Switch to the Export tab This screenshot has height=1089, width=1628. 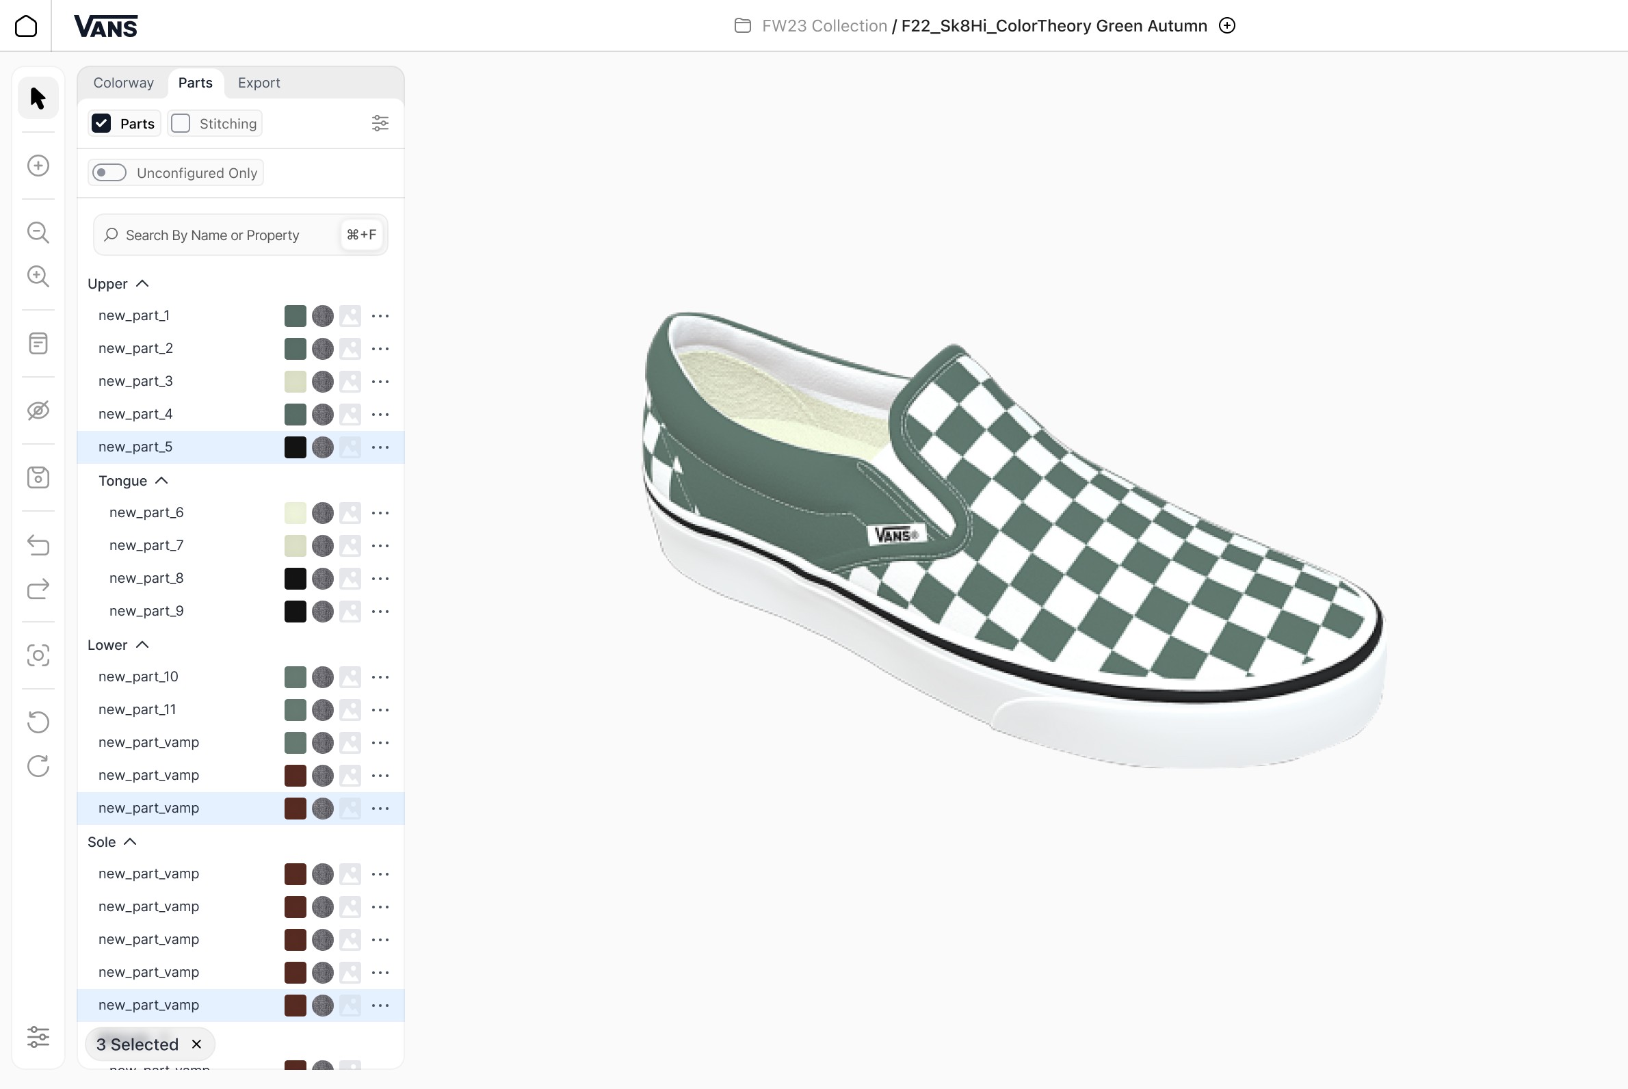259,83
